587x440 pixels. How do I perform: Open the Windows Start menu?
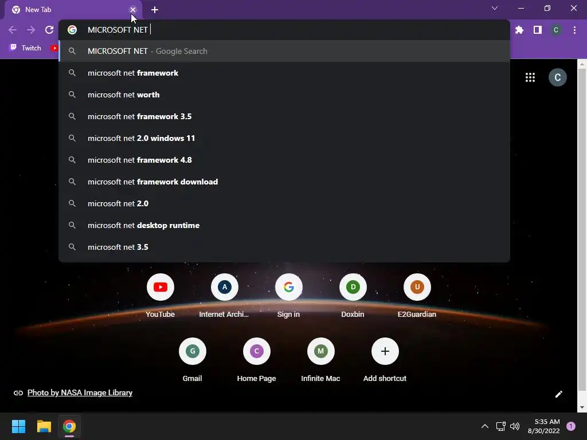click(18, 426)
